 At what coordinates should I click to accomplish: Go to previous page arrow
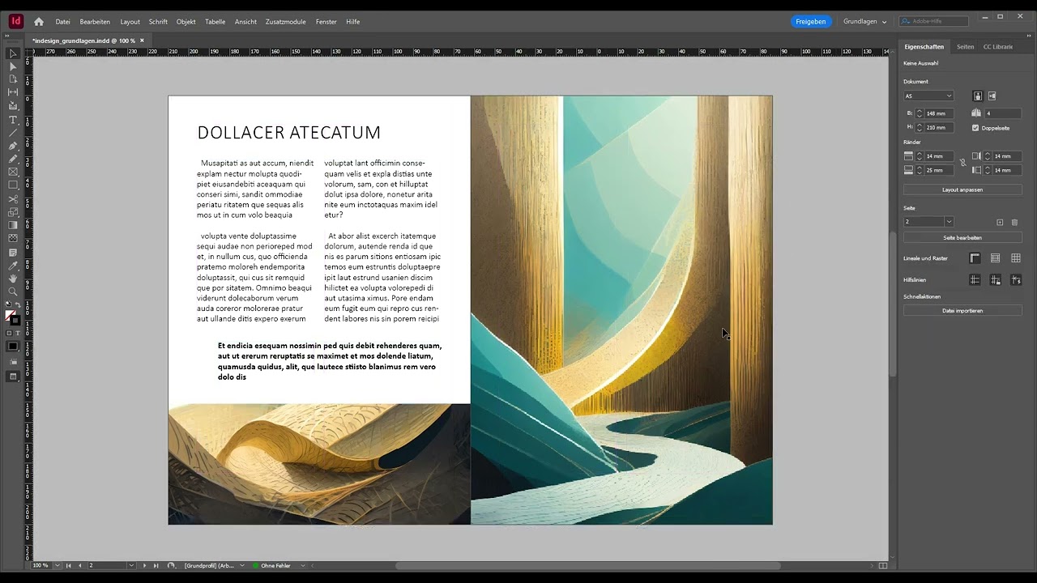click(79, 565)
